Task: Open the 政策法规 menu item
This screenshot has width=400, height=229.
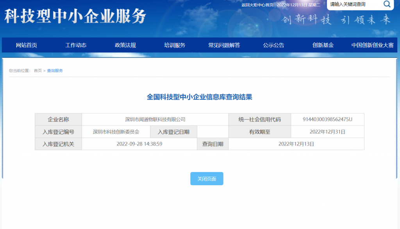Action: pyautogui.click(x=125, y=45)
